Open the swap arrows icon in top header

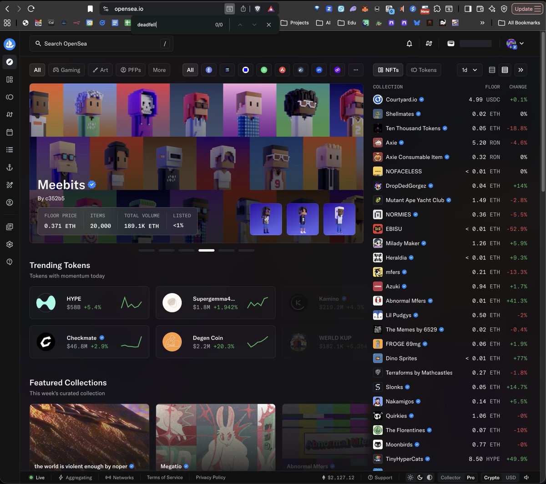[x=429, y=44]
